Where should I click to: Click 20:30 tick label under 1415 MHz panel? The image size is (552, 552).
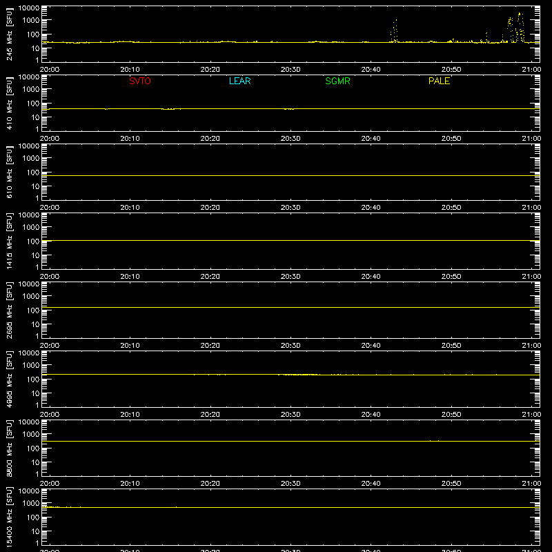[290, 277]
